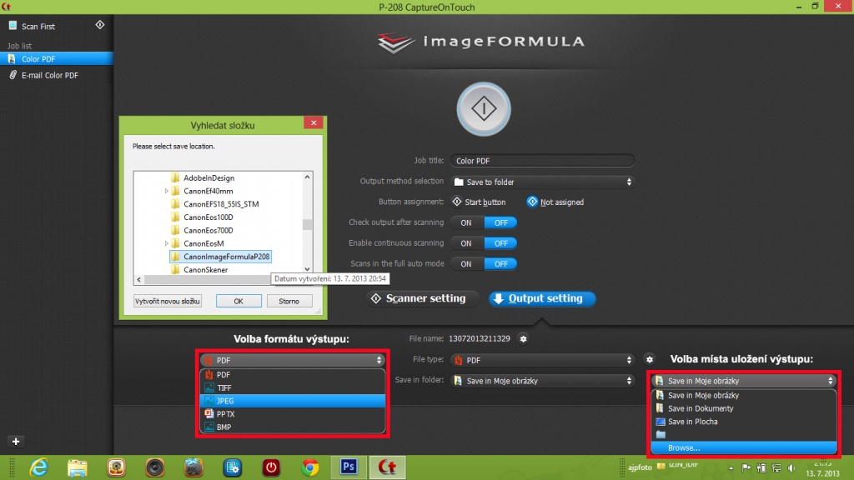
Task: Choose TIFF from the format list
Action: 293,388
